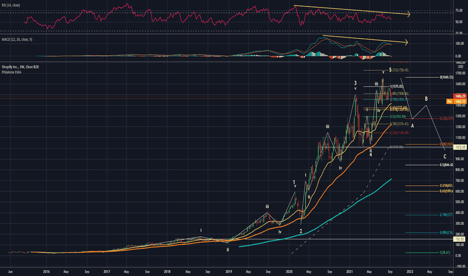Select the Elliott wave 4 label

pos(371,155)
